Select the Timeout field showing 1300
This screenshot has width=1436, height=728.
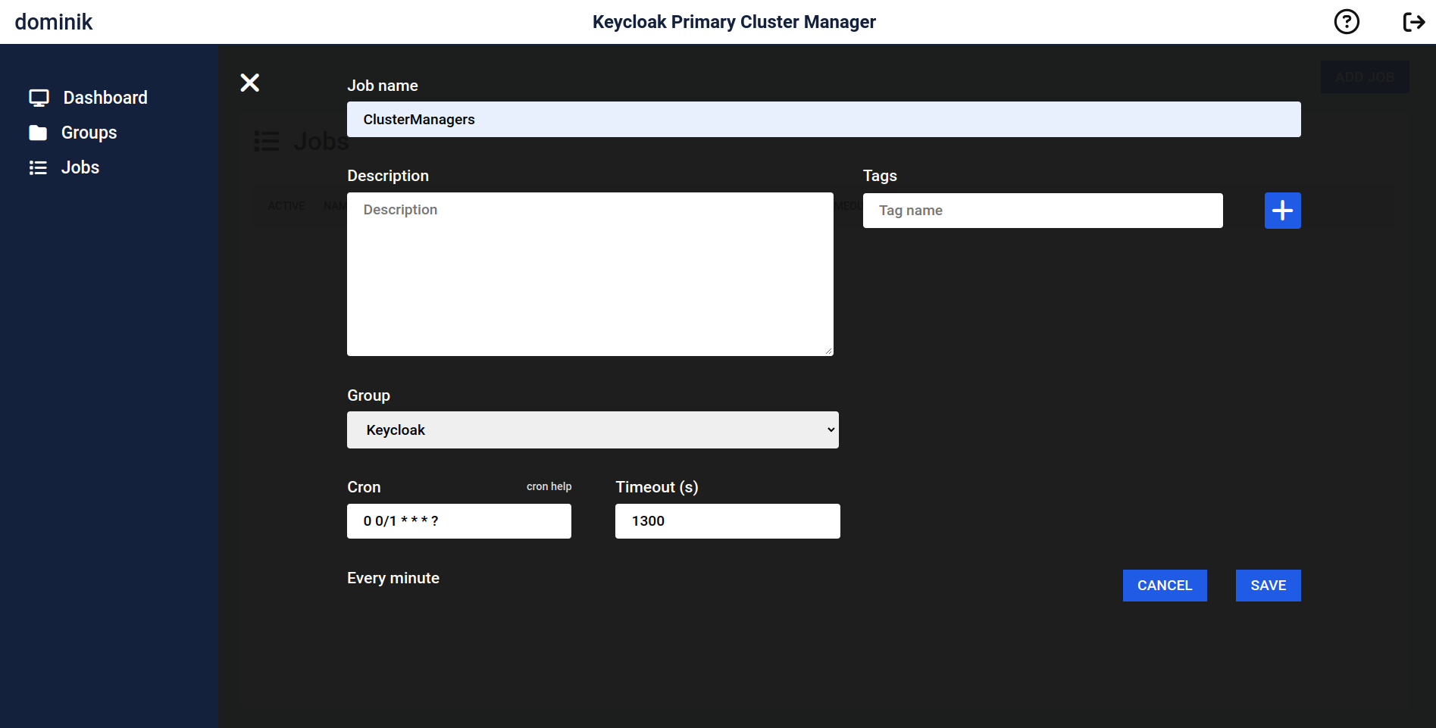point(727,521)
